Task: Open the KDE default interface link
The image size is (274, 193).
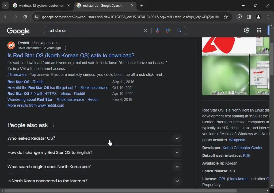Action: [x=247, y=155]
